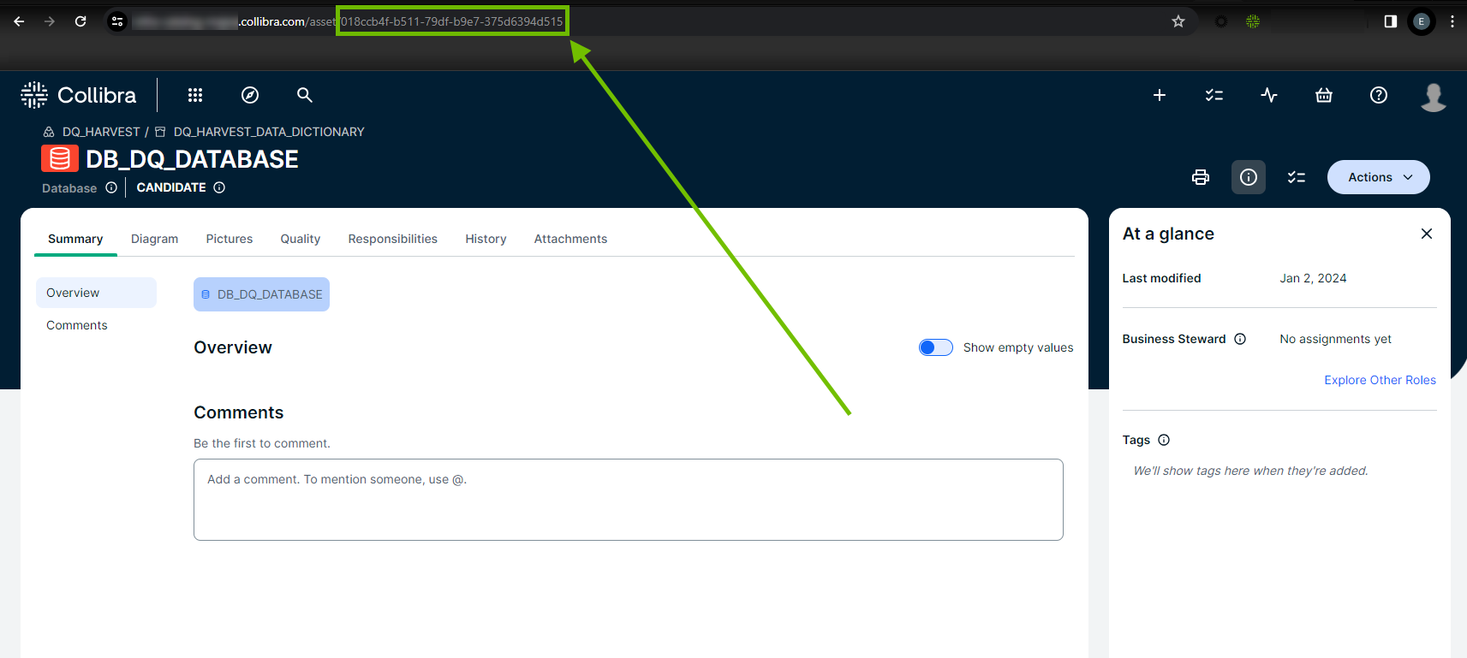Viewport: 1467px width, 658px height.
Task: Print the asset page with printer icon
Action: click(1201, 177)
